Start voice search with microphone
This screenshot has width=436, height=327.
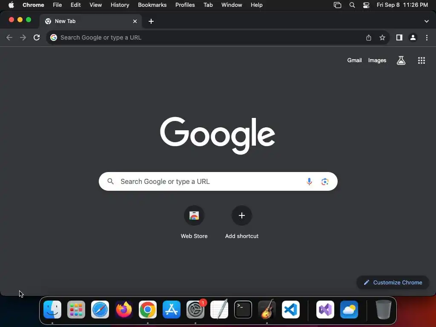click(x=309, y=181)
